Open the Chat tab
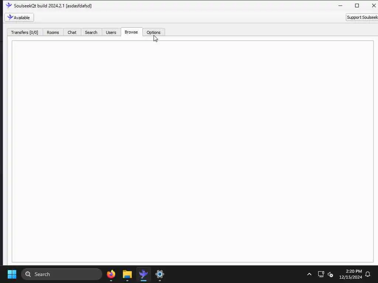The width and height of the screenshot is (378, 283). (72, 32)
